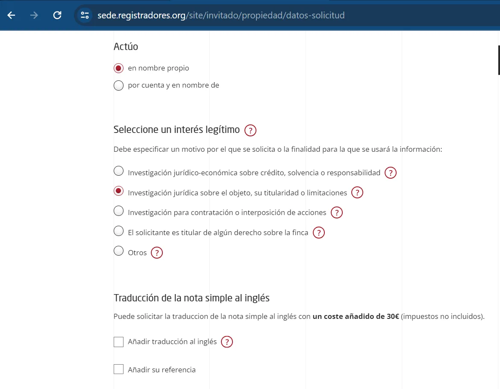Select the 'Otros' radio option
500x389 pixels.
[119, 251]
